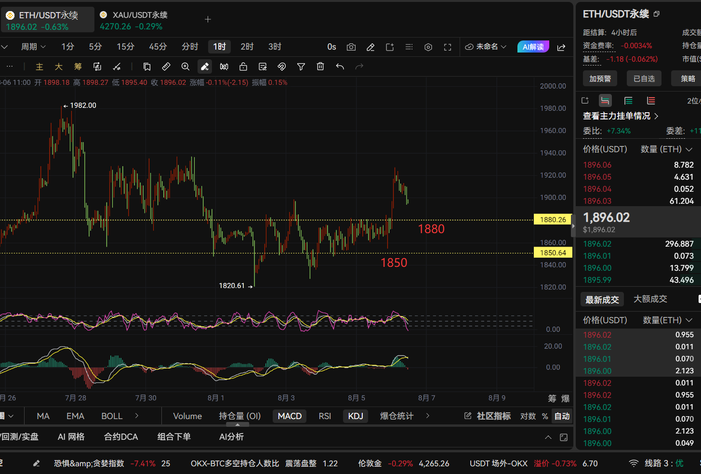This screenshot has width=701, height=474.
Task: Collapse the bottom panel with the up chevron
Action: (x=548, y=437)
